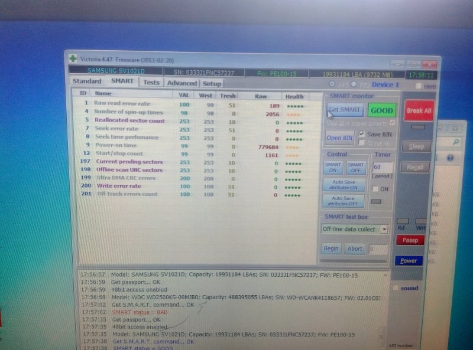Expand the Off-line data collect dropdown
This screenshot has height=350, width=473.
click(x=384, y=229)
